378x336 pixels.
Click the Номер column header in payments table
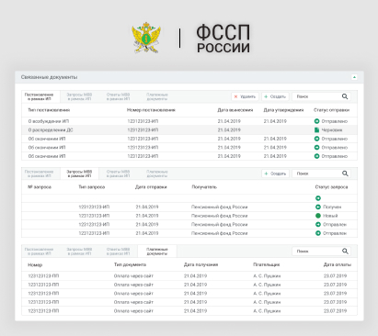click(35, 264)
